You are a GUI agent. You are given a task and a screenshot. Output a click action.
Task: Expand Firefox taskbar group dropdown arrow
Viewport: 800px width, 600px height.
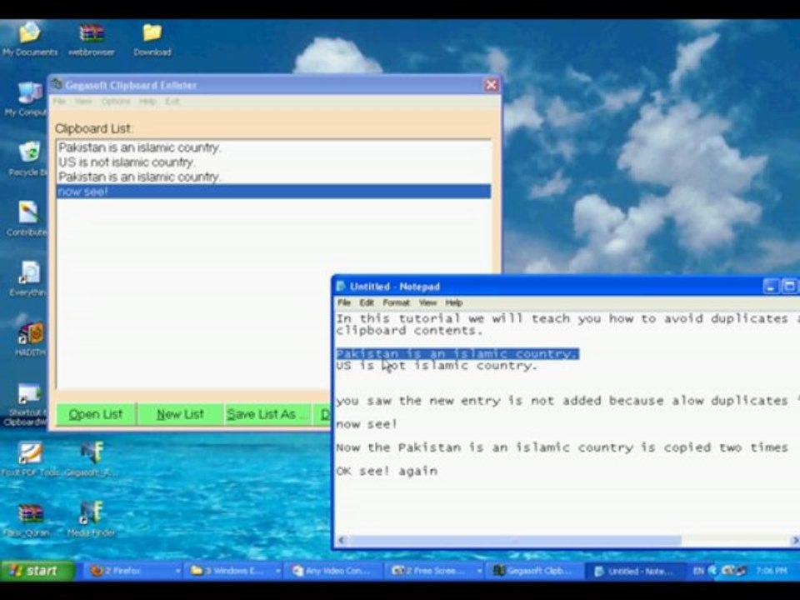click(x=177, y=571)
